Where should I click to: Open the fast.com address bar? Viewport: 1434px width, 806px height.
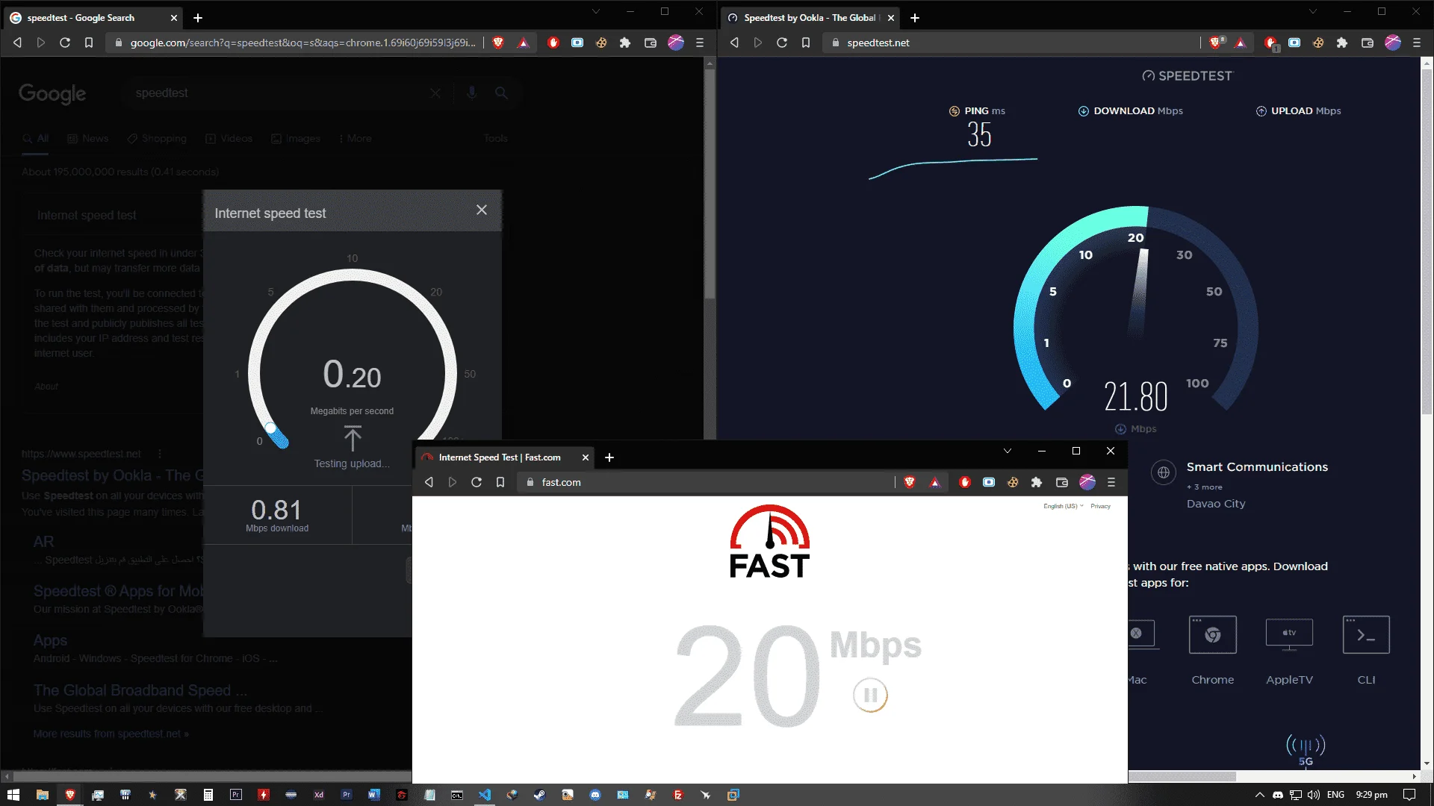click(x=706, y=482)
